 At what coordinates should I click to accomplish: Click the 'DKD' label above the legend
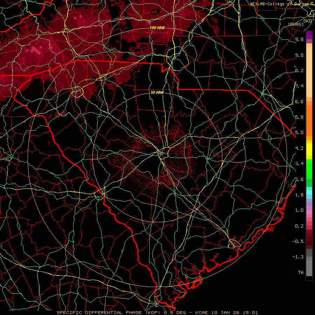pyautogui.click(x=308, y=21)
